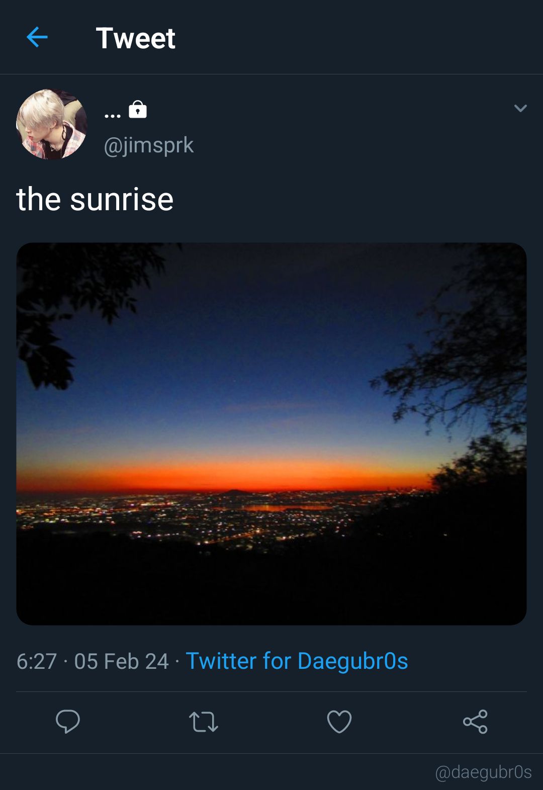Click the padlock protected-account icon
The image size is (543, 790).
tap(138, 109)
